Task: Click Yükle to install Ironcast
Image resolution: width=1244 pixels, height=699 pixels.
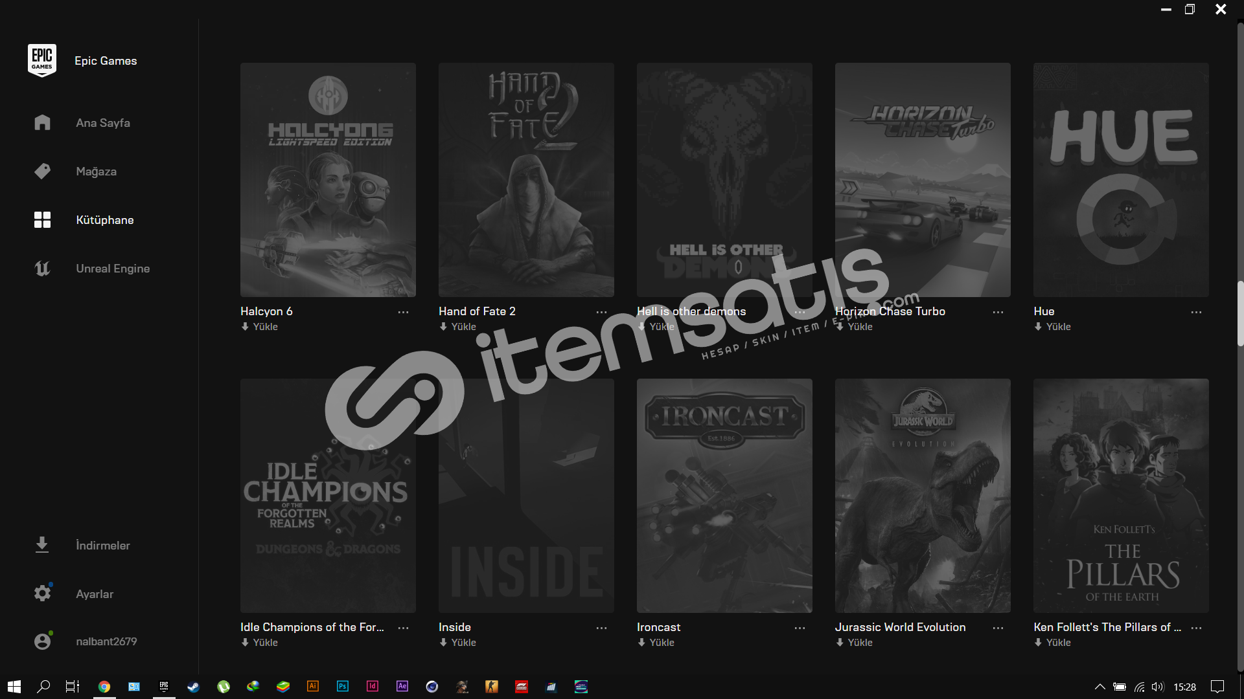Action: (x=656, y=643)
